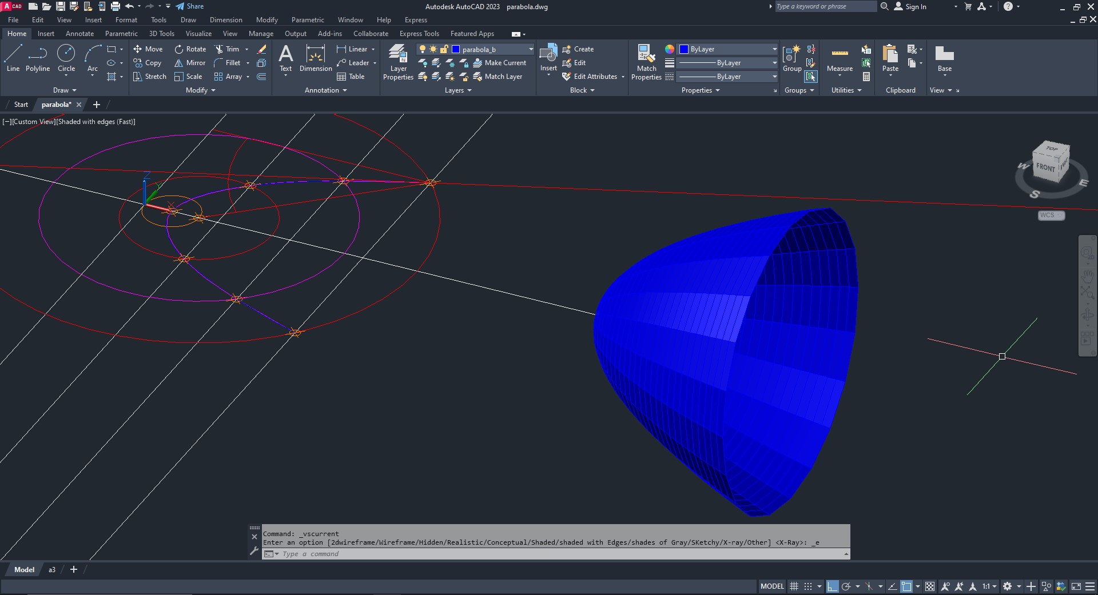Viewport: 1098px width, 595px height.
Task: Switch to the Annotate ribbon tab
Action: [x=79, y=34]
